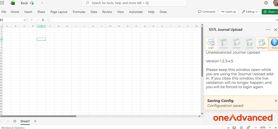Viewport: 278px width, 129px height.
Task: Select row 1 header
Action: (1, 29)
